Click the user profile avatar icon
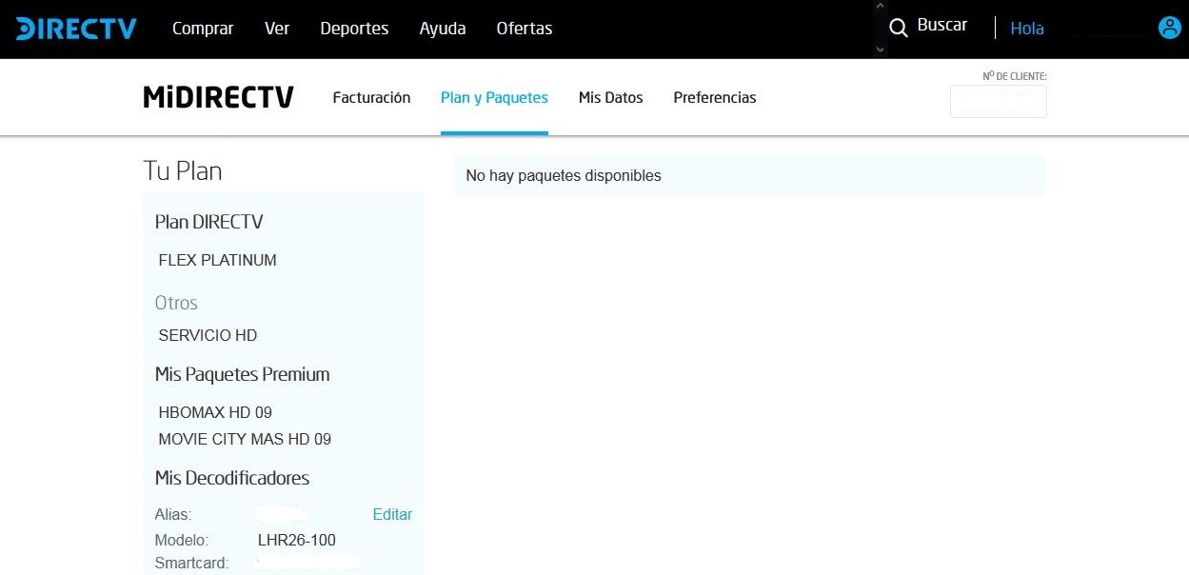1189x575 pixels. pos(1169,28)
